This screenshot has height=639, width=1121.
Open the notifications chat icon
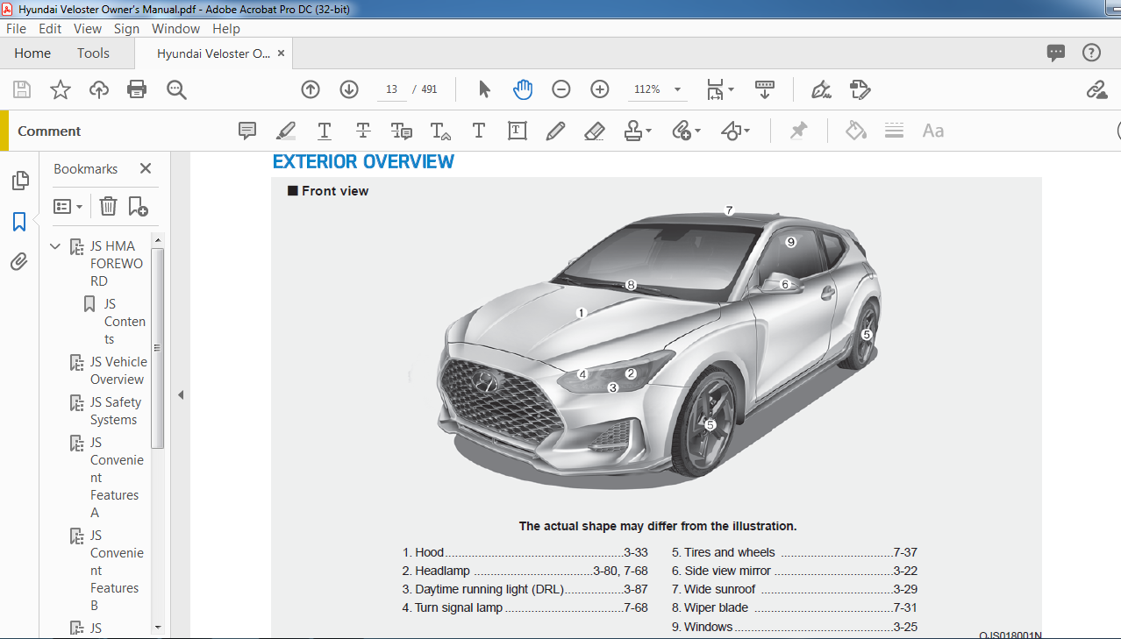click(x=1056, y=53)
